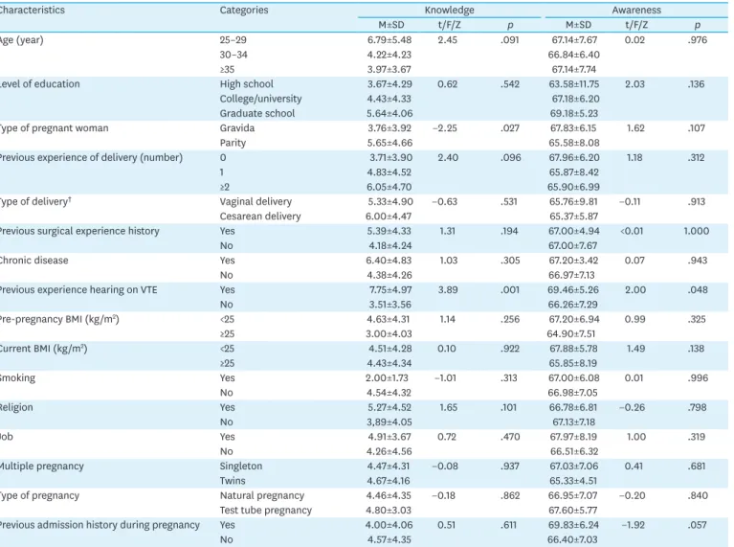Click the p value .057

pyautogui.click(x=698, y=525)
